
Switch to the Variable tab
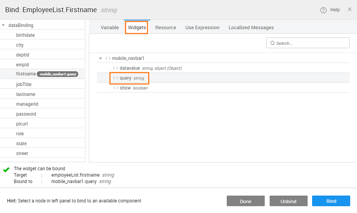click(110, 27)
